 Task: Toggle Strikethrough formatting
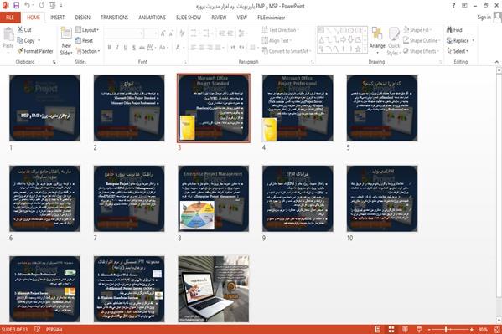point(142,48)
